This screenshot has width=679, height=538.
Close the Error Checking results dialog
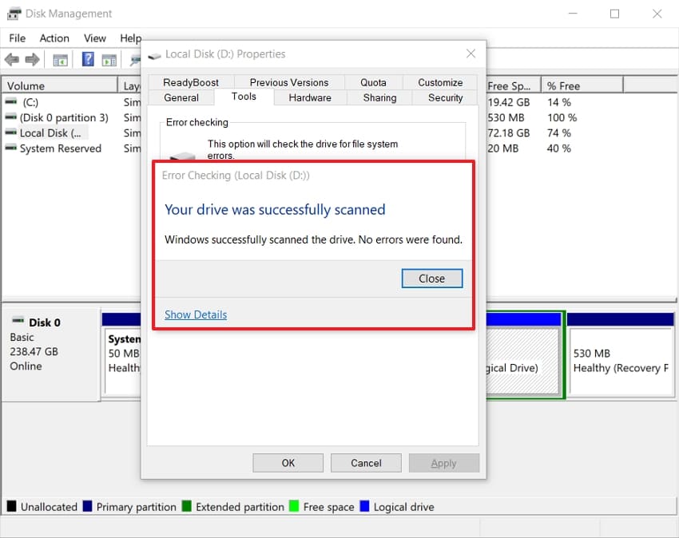tap(431, 278)
